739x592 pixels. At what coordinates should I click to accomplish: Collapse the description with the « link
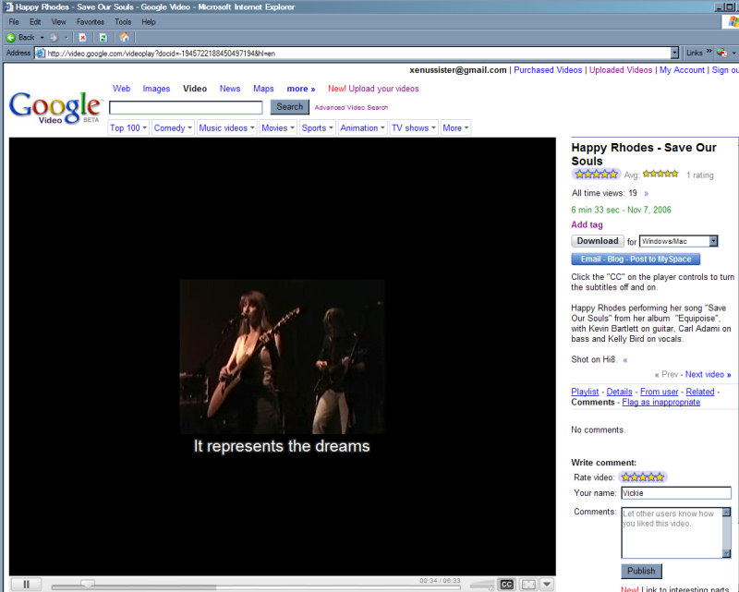pos(625,359)
